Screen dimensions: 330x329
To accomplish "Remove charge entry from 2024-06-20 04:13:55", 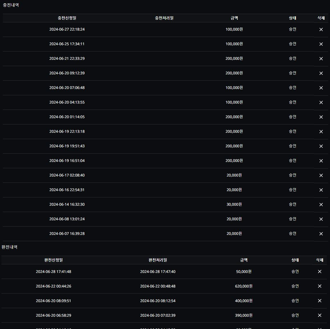I will (321, 102).
